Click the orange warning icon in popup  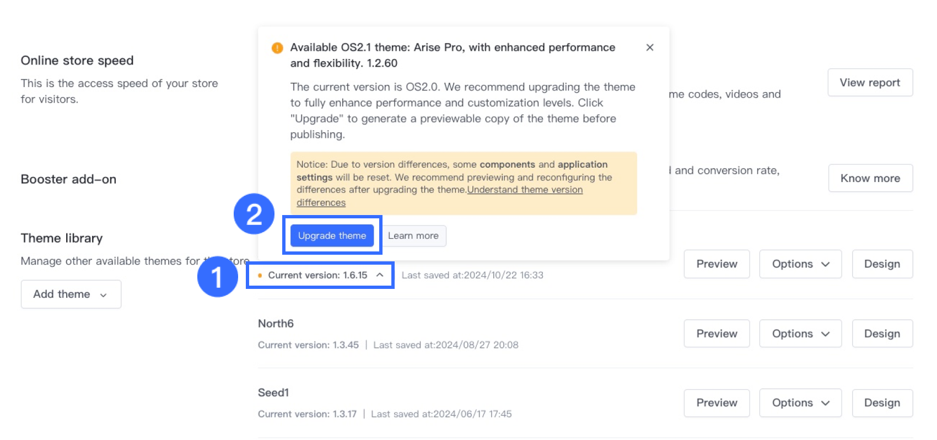click(277, 48)
